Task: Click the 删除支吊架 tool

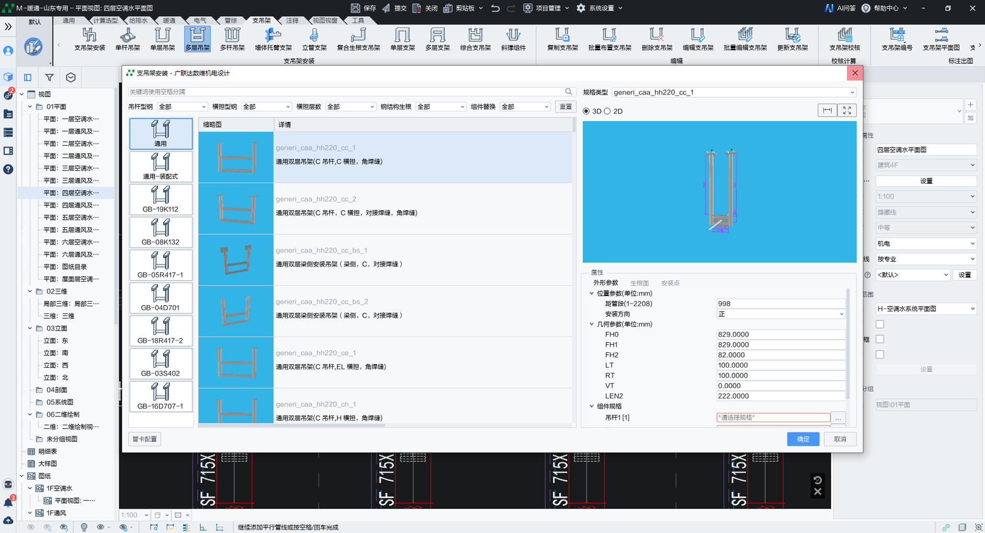Action: (x=656, y=39)
